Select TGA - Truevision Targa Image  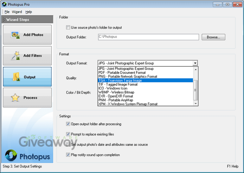coord(145,80)
